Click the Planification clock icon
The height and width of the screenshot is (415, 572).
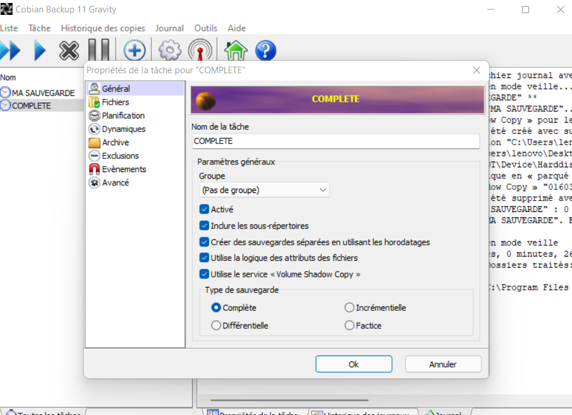click(x=94, y=116)
